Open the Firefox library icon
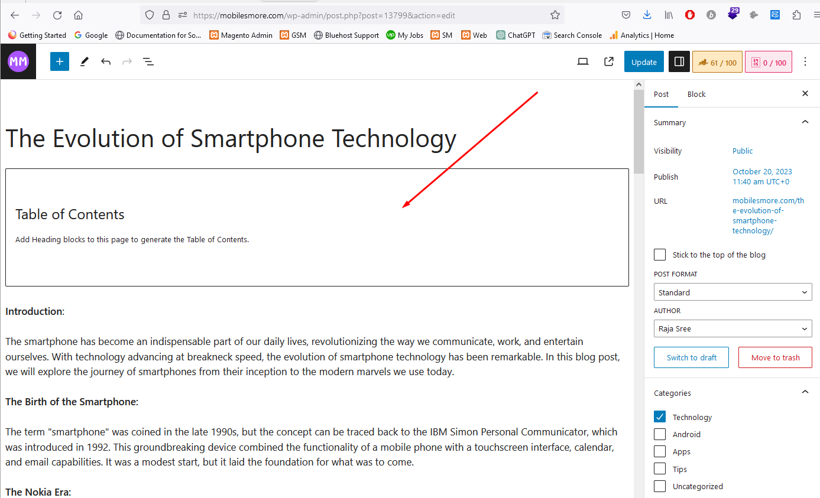The image size is (820, 498). point(669,15)
